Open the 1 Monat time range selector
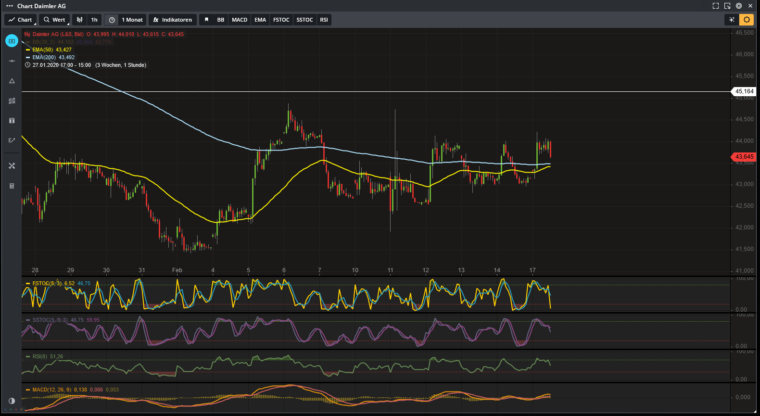The width and height of the screenshot is (760, 416). (132, 20)
